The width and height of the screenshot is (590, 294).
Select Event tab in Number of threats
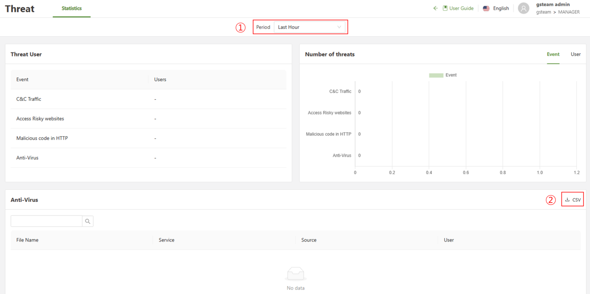click(x=553, y=54)
